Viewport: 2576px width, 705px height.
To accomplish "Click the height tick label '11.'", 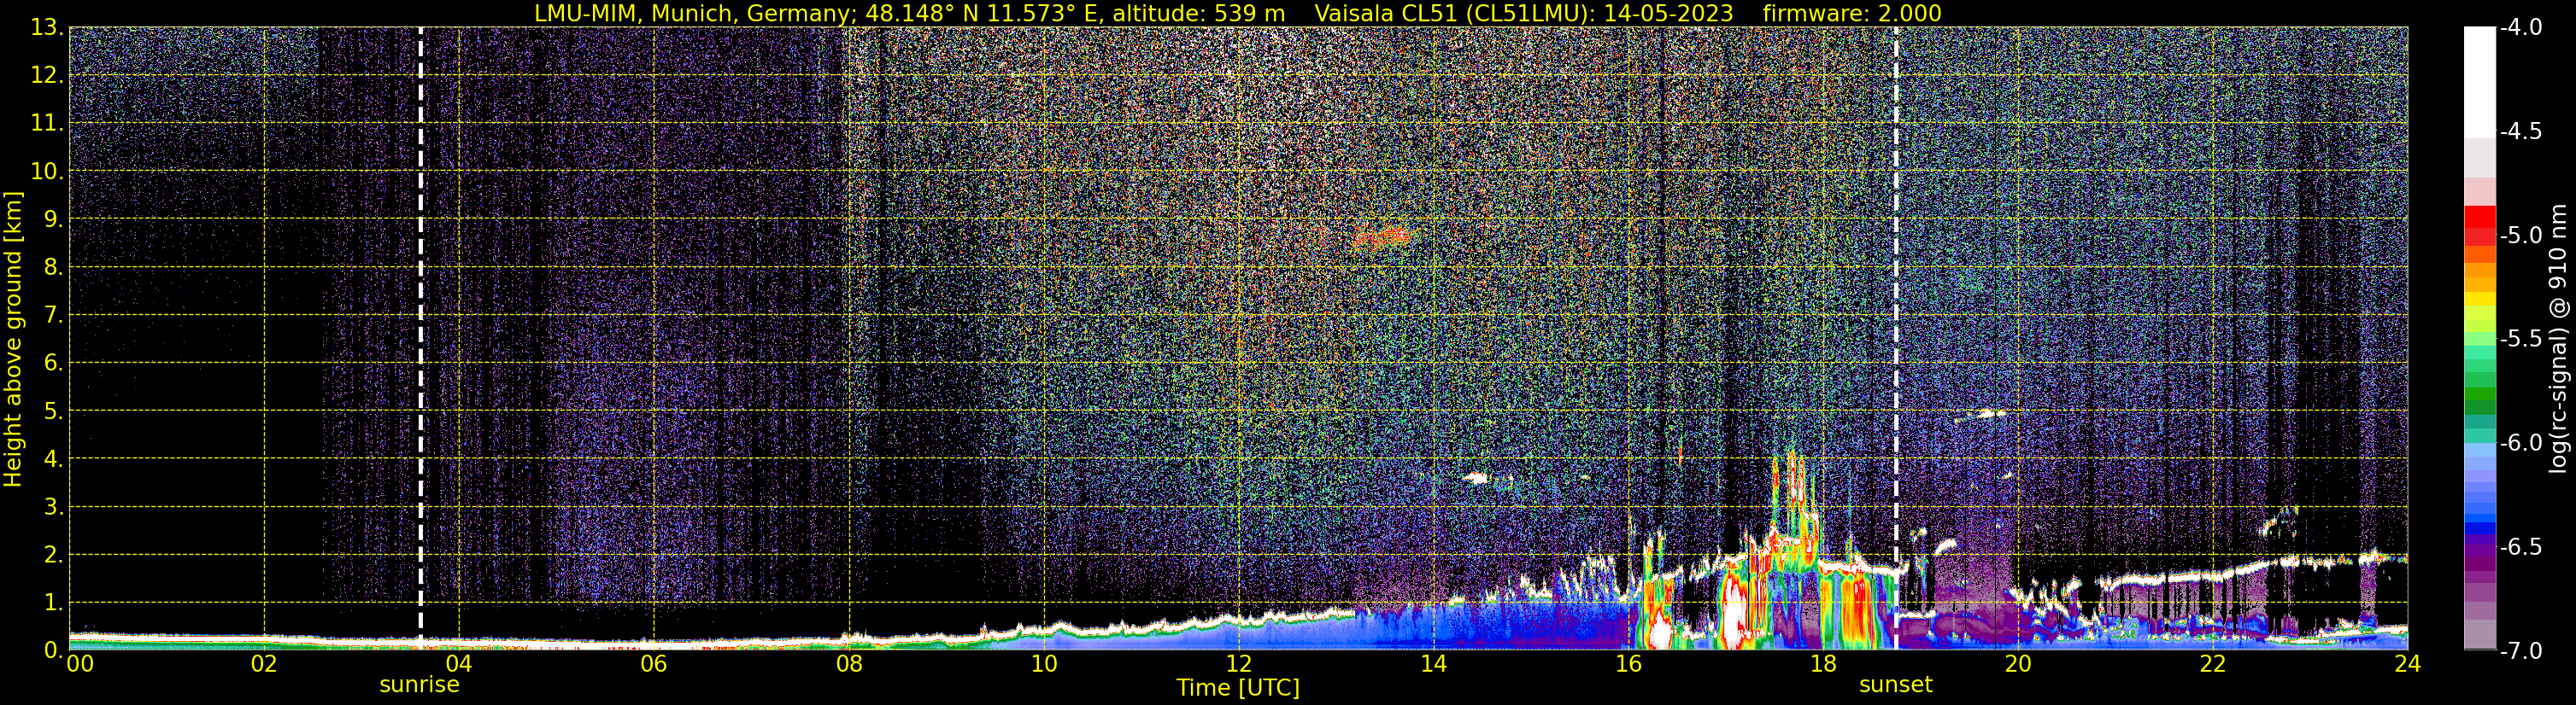I will 47,124.
